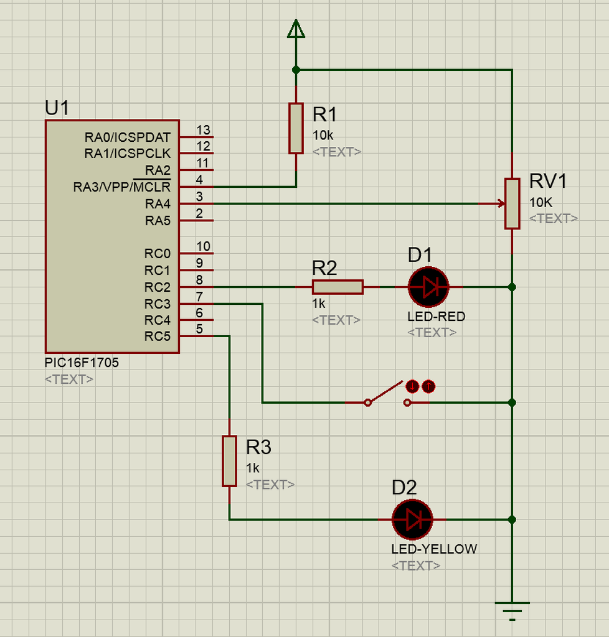Click the power terminal arrow symbol
The height and width of the screenshot is (637, 609).
click(296, 29)
